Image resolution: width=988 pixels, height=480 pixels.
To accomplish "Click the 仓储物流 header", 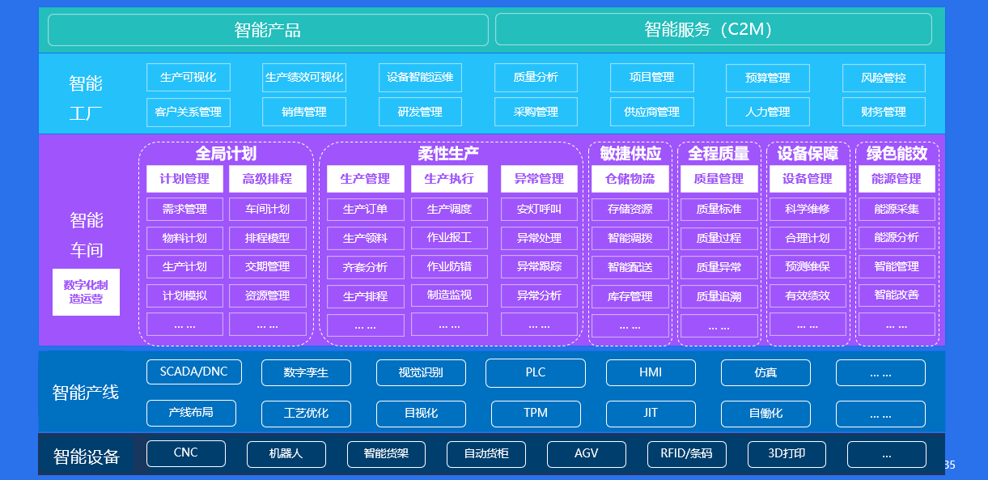I will [x=630, y=179].
